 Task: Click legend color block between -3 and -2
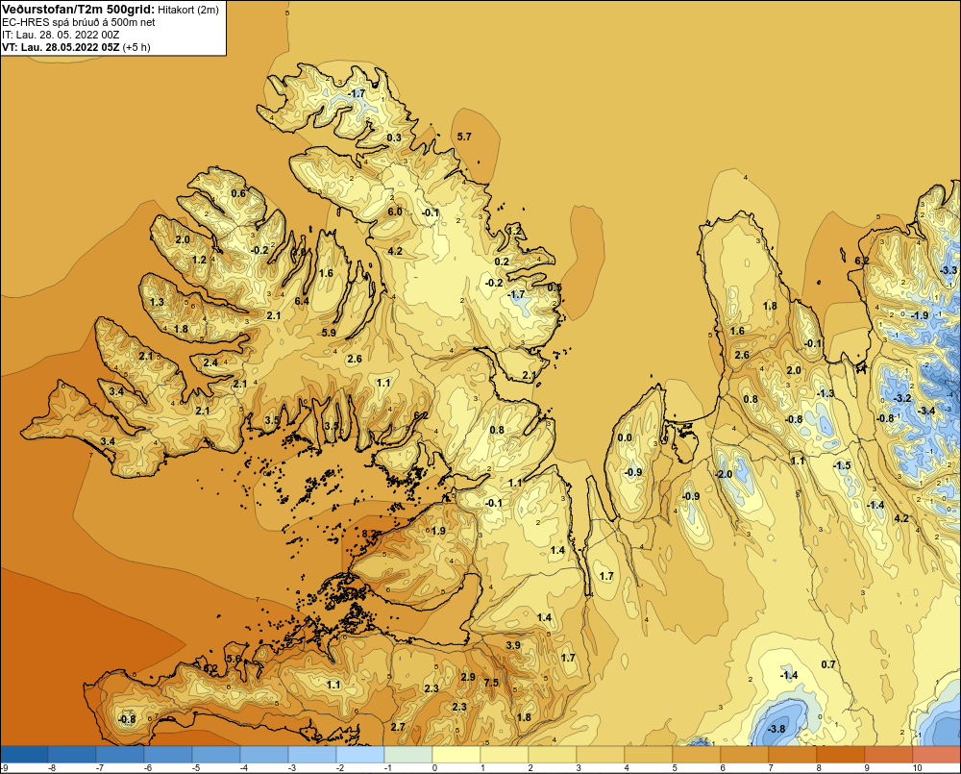(312, 754)
